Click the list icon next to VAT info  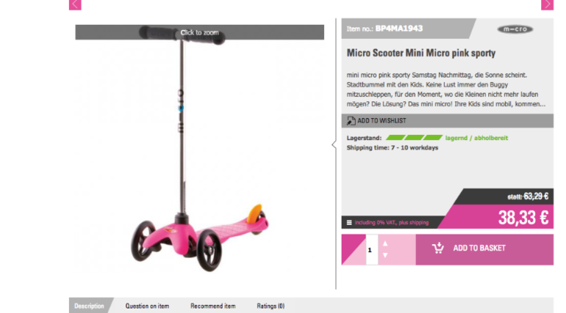coord(349,223)
